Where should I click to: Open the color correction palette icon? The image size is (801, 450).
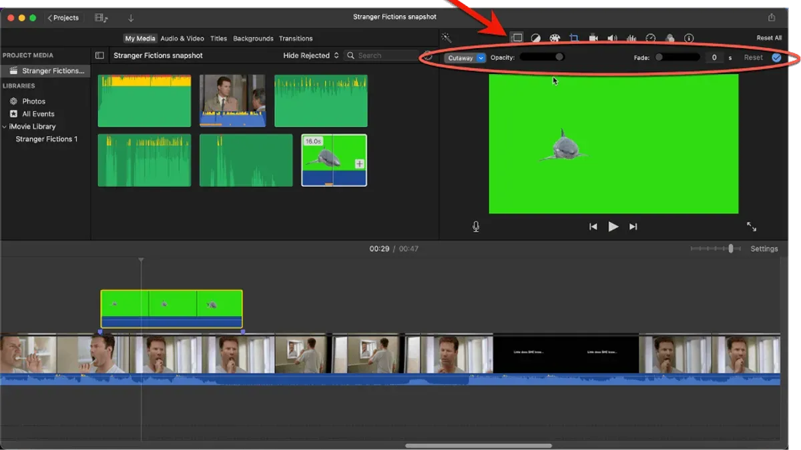[555, 39]
